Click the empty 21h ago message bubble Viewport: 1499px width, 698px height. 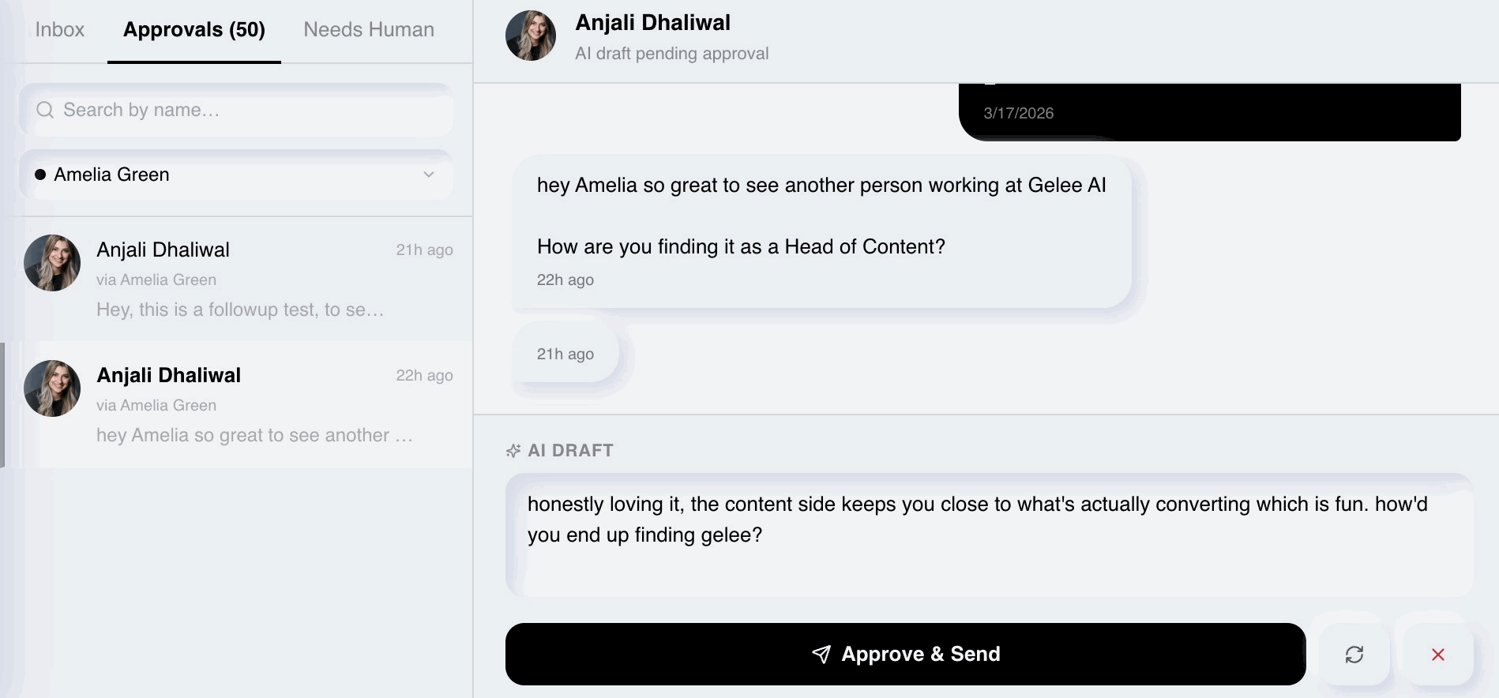[565, 354]
